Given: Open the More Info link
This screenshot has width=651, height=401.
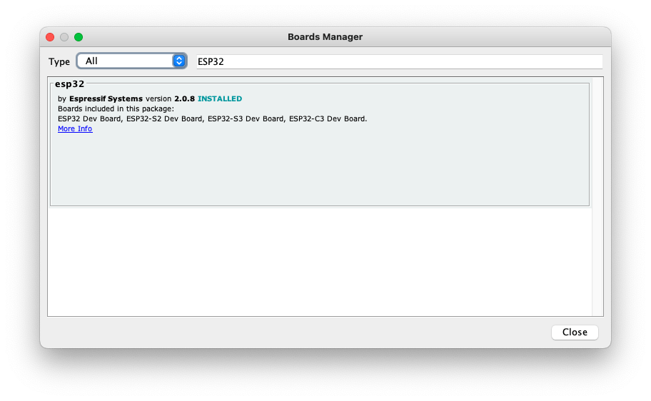Looking at the screenshot, I should coord(75,128).
